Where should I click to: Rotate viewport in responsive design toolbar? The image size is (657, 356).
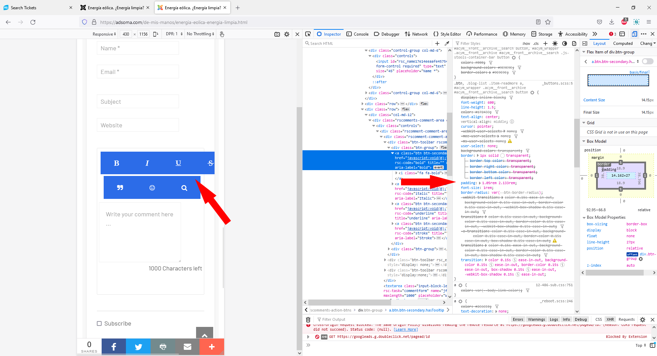(156, 34)
